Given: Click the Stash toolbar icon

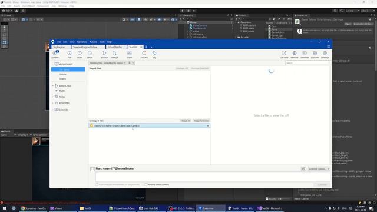Looking at the screenshot, I should (x=130, y=54).
